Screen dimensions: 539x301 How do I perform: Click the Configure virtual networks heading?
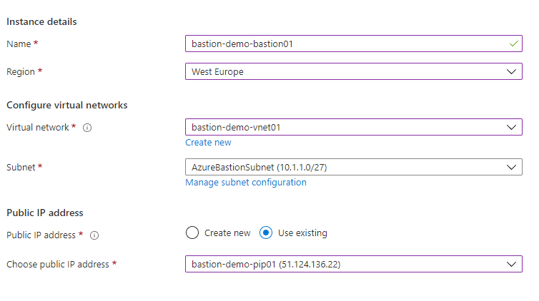coord(67,106)
